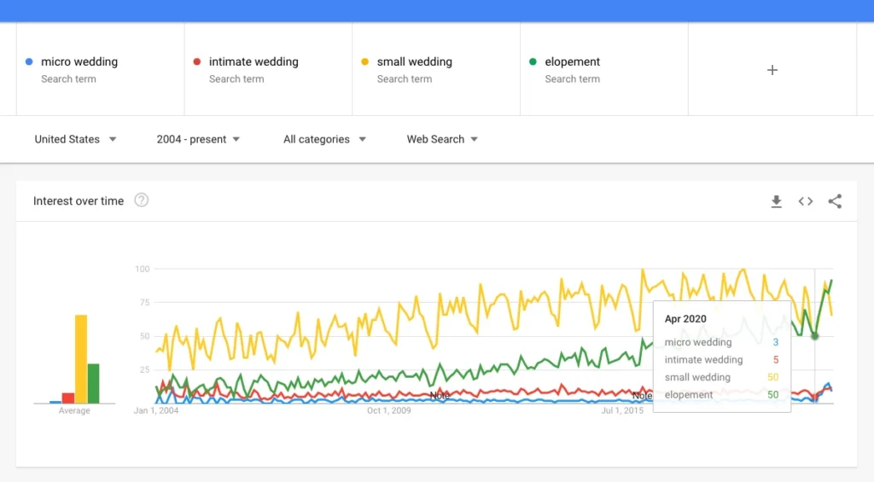Select the small wedding search term

(415, 62)
